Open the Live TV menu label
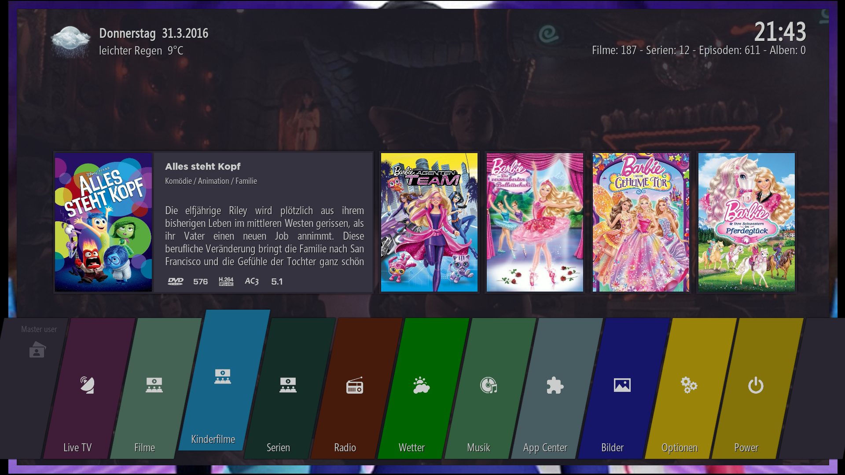The width and height of the screenshot is (845, 475). [77, 448]
